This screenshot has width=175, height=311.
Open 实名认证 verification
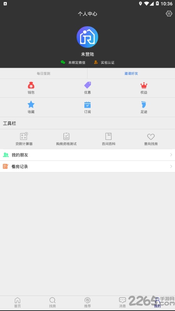[107, 62]
